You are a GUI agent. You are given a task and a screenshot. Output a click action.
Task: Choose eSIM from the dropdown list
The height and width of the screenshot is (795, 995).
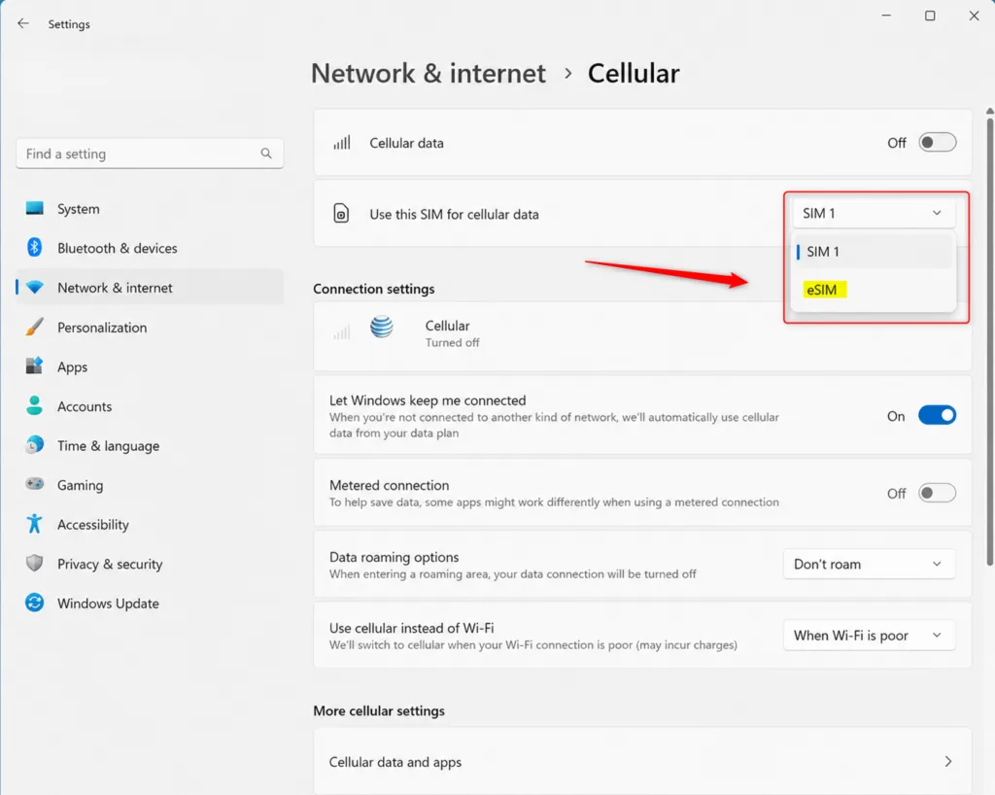point(874,290)
